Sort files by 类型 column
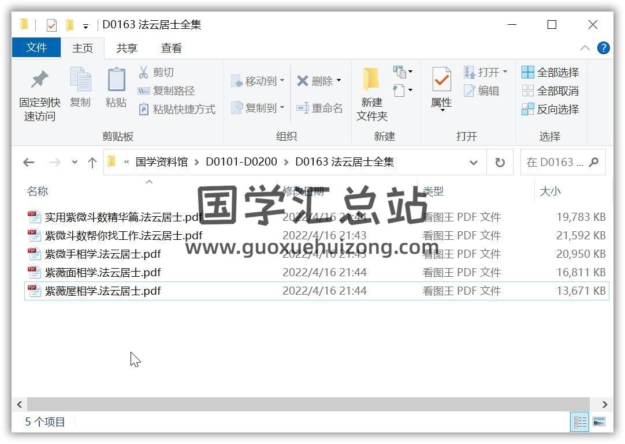The width and height of the screenshot is (625, 444). point(433,191)
